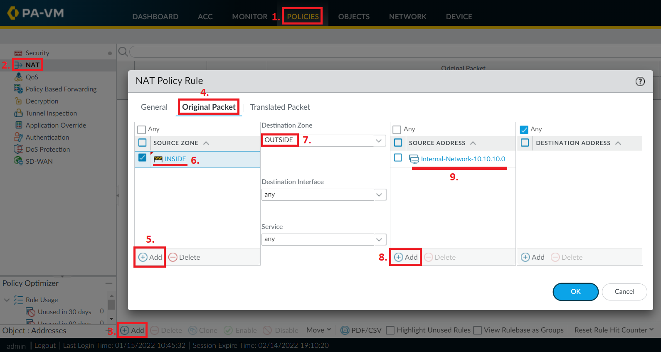This screenshot has height=352, width=661.
Task: Click the PA-VM logo icon
Action: tap(13, 13)
